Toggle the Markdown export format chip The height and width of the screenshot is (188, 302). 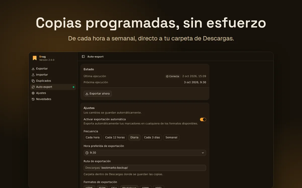point(129,187)
